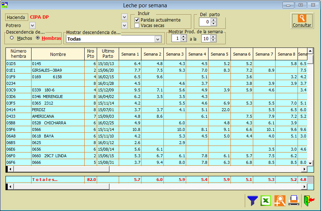Enable the Vacas secas checkbox
Viewport: 321px width, 211px height.
[x=137, y=26]
